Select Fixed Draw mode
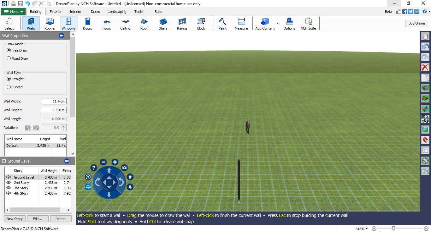The image size is (431, 232). pos(18,58)
